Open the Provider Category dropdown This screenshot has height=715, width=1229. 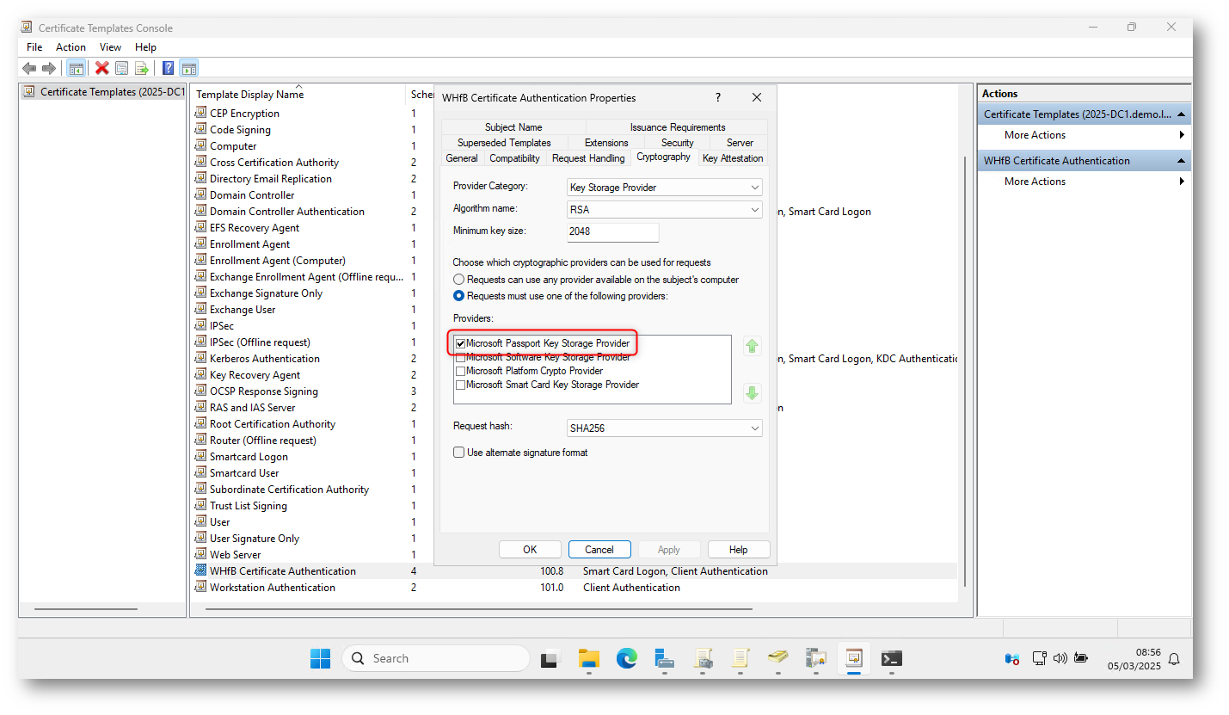tap(664, 187)
